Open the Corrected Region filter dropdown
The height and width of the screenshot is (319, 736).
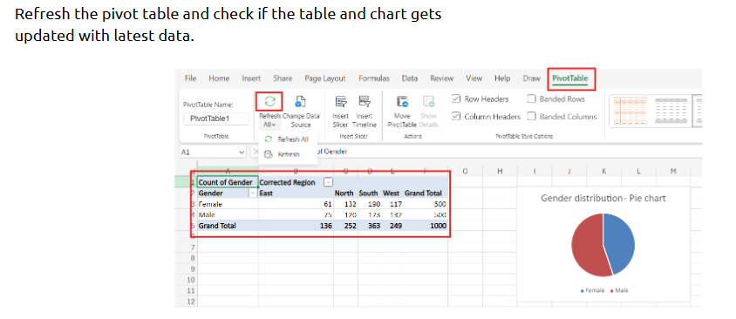click(328, 182)
